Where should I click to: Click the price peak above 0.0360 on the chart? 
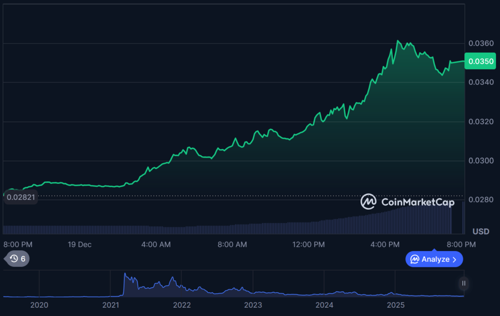point(398,41)
